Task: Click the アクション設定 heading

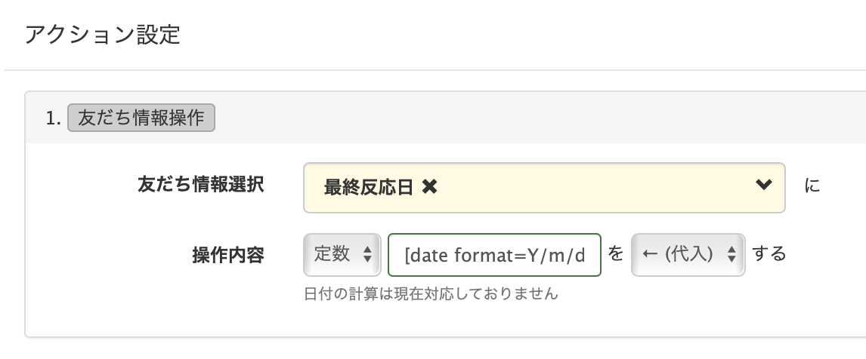Action: pyautogui.click(x=103, y=34)
